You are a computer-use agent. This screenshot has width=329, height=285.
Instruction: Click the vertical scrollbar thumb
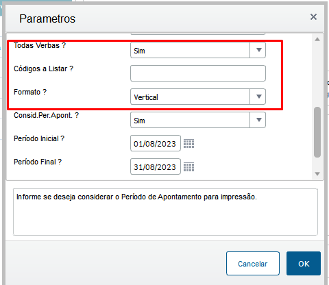pyautogui.click(x=317, y=132)
